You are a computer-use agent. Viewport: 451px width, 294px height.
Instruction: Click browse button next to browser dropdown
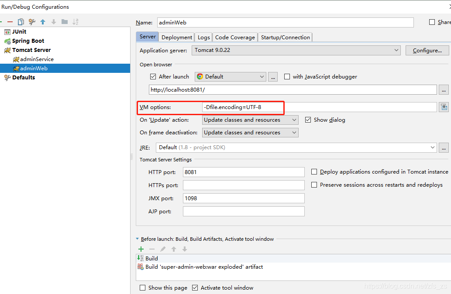tap(273, 77)
